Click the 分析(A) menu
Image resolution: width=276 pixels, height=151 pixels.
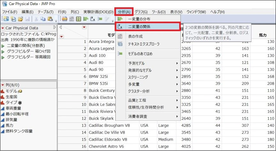coord(124,12)
